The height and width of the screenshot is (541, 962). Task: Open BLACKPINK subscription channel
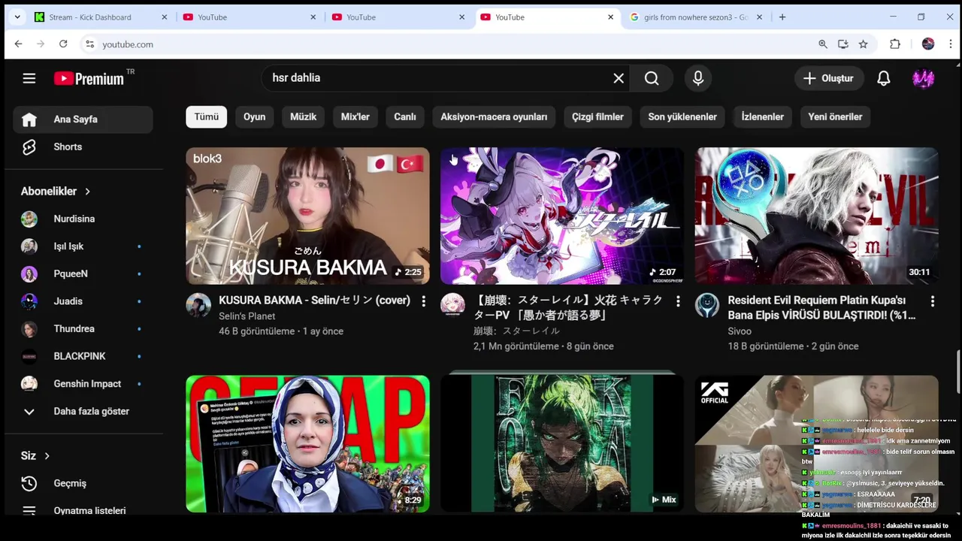83,356
